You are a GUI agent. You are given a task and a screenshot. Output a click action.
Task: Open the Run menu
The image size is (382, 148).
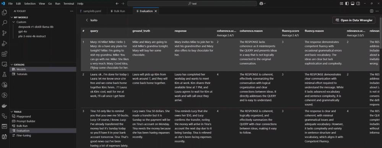tap(57, 4)
